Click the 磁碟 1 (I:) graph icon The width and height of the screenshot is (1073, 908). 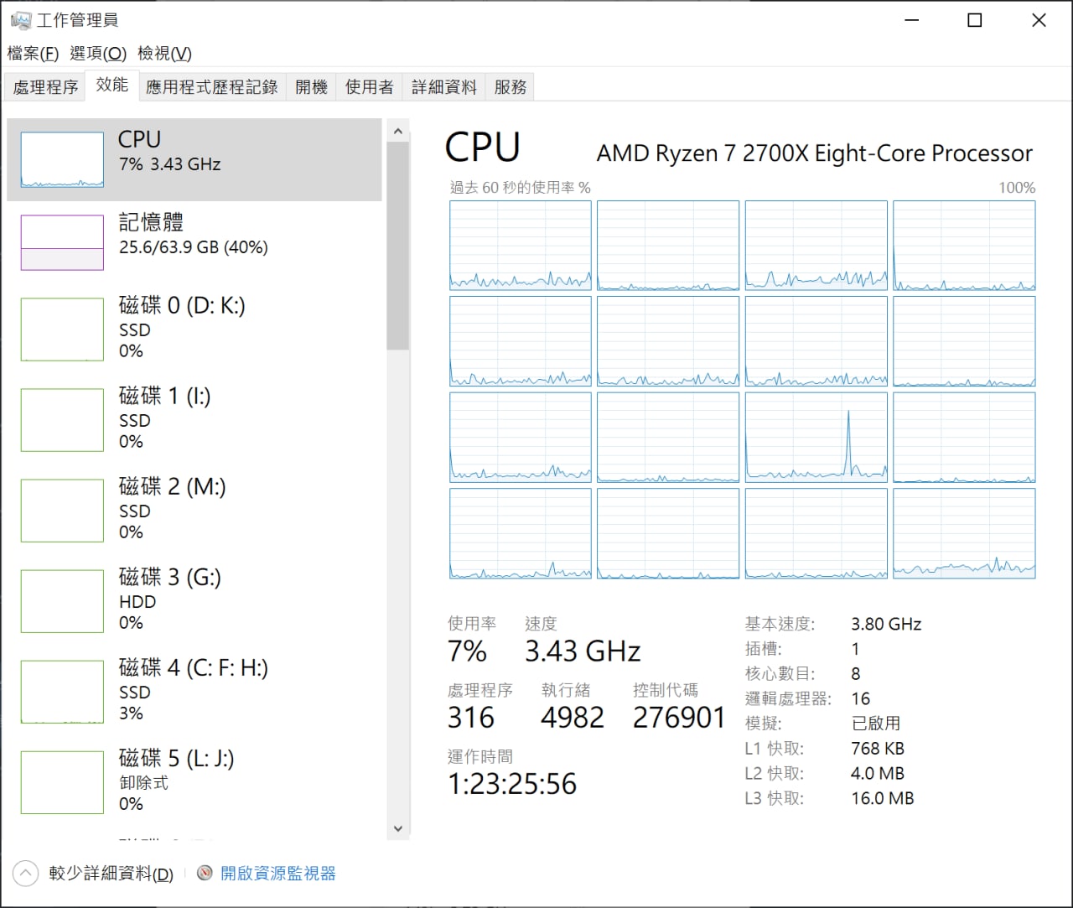(62, 420)
